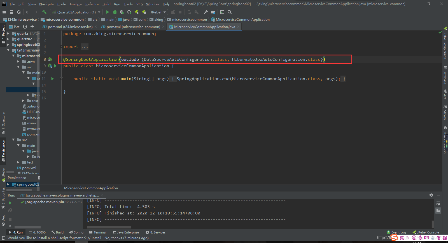
Task: Open the Spring tool window button
Action: [76, 232]
